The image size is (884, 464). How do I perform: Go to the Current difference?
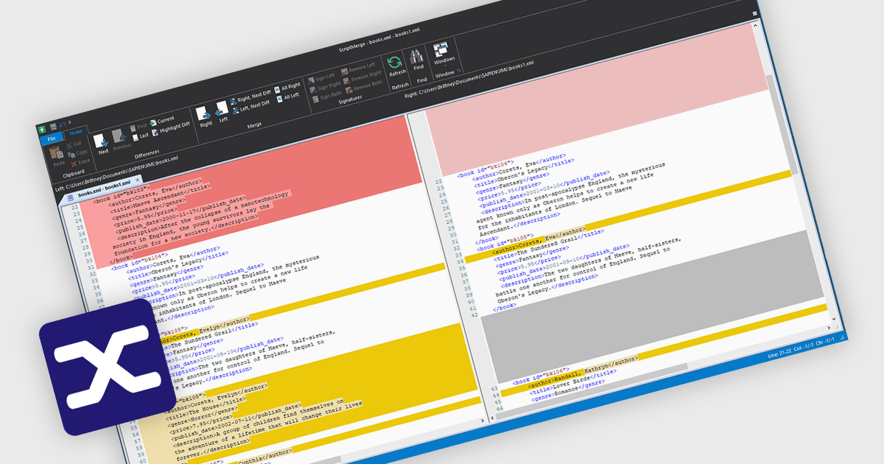tap(162, 120)
